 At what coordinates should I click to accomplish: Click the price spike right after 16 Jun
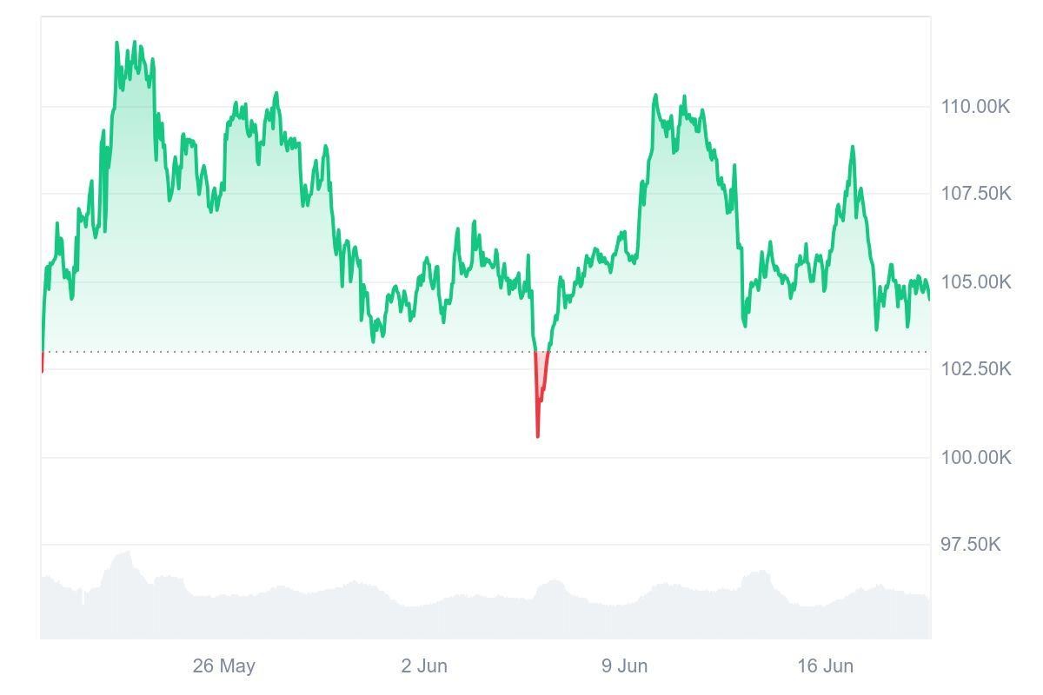(x=853, y=148)
